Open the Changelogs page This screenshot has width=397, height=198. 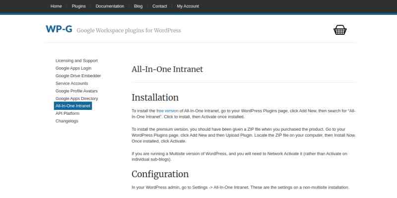(67, 121)
